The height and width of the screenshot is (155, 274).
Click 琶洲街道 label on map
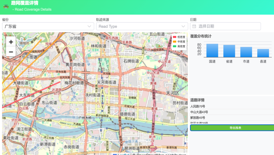pos(132,148)
